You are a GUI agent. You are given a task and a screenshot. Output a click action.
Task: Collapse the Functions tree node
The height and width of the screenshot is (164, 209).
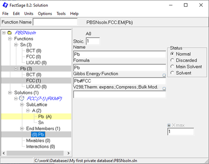(x=10, y=39)
